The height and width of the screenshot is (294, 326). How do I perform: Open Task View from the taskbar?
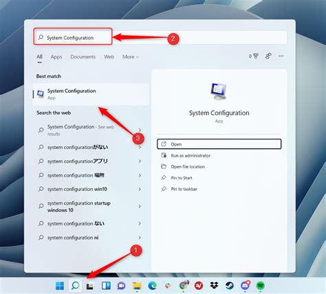[90, 286]
